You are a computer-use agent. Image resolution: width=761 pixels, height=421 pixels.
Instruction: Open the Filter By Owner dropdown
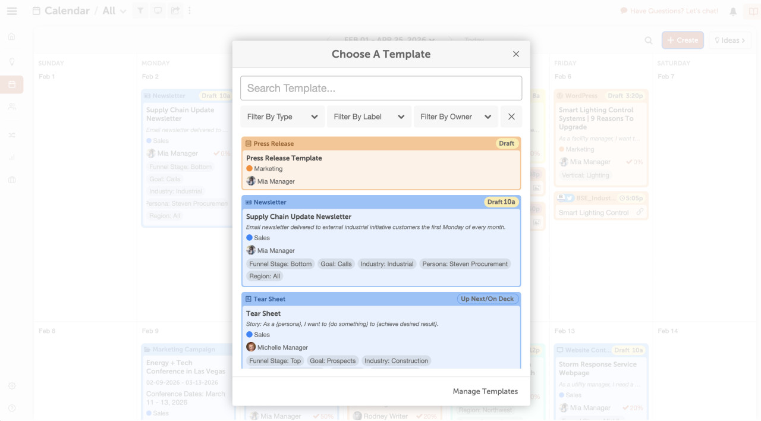[456, 117]
